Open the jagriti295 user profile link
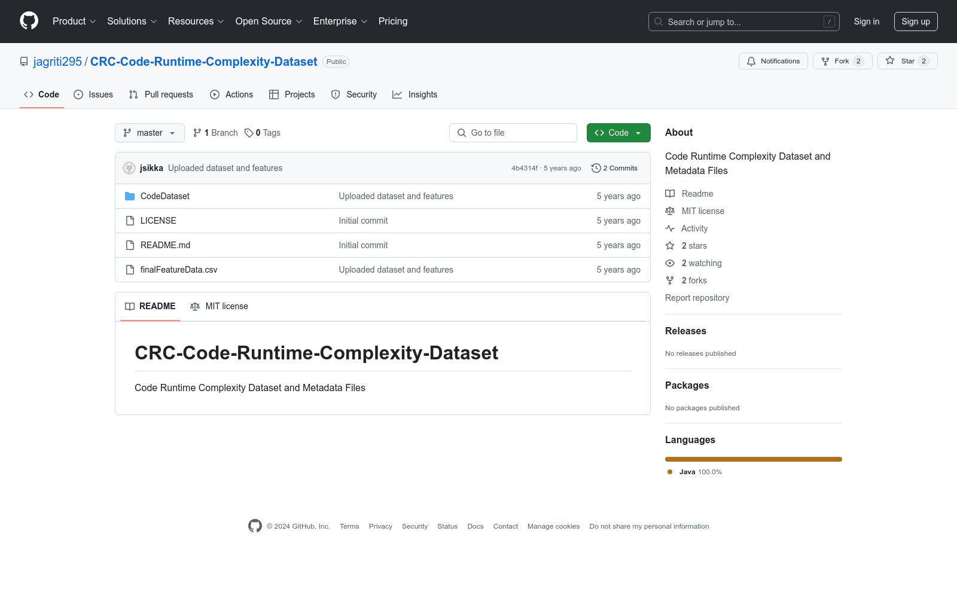Screen dimensions: 957x598 click(x=57, y=62)
